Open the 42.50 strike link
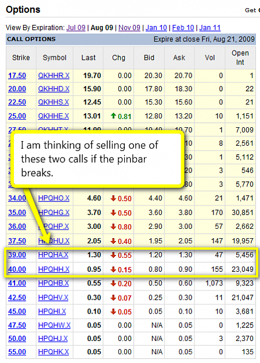 tap(17, 298)
